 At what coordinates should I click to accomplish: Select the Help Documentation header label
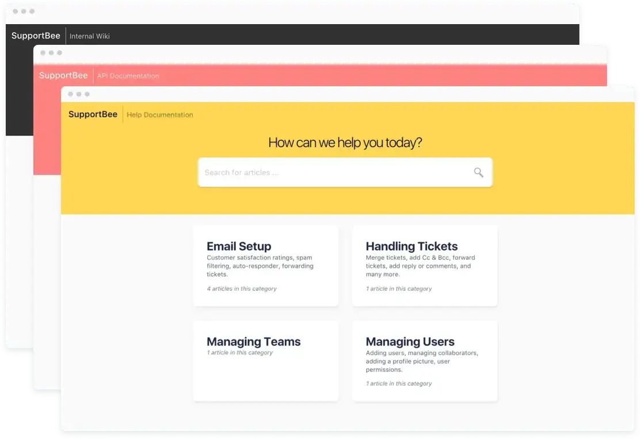tap(159, 114)
